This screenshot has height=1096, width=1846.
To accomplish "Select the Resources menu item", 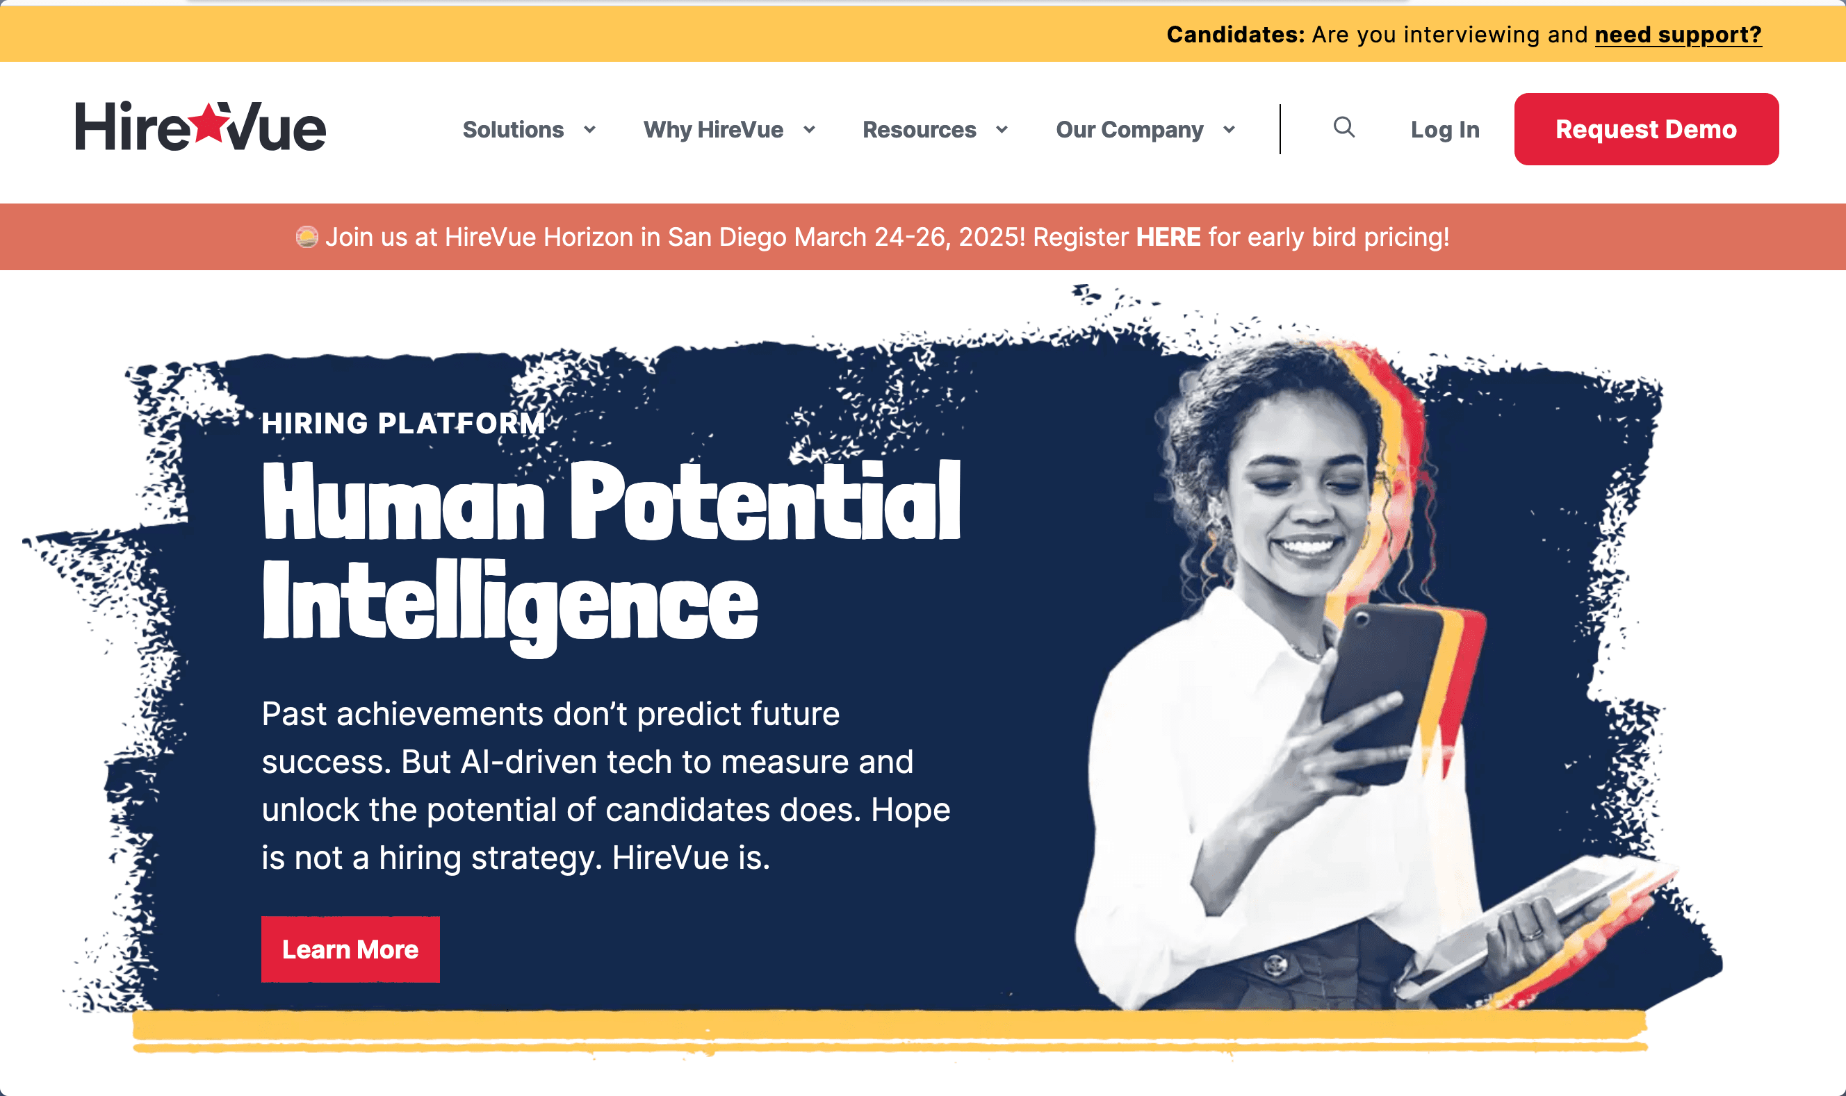I will pos(920,130).
